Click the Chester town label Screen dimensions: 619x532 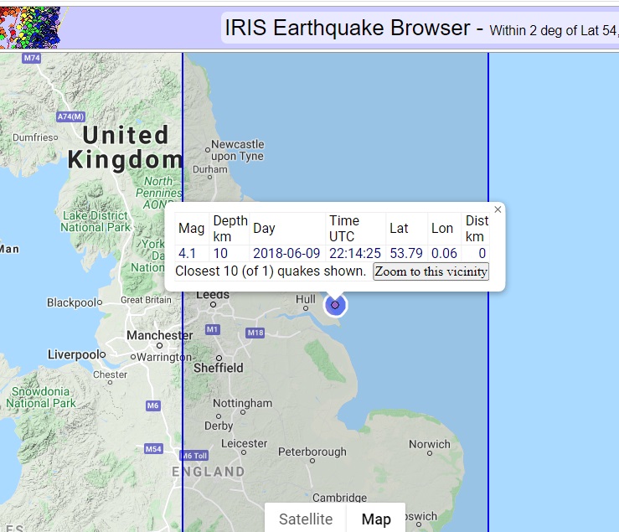pos(110,374)
